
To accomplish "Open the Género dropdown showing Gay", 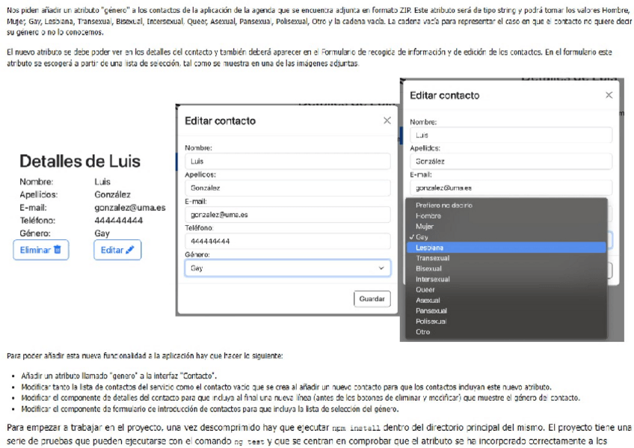I will [288, 268].
